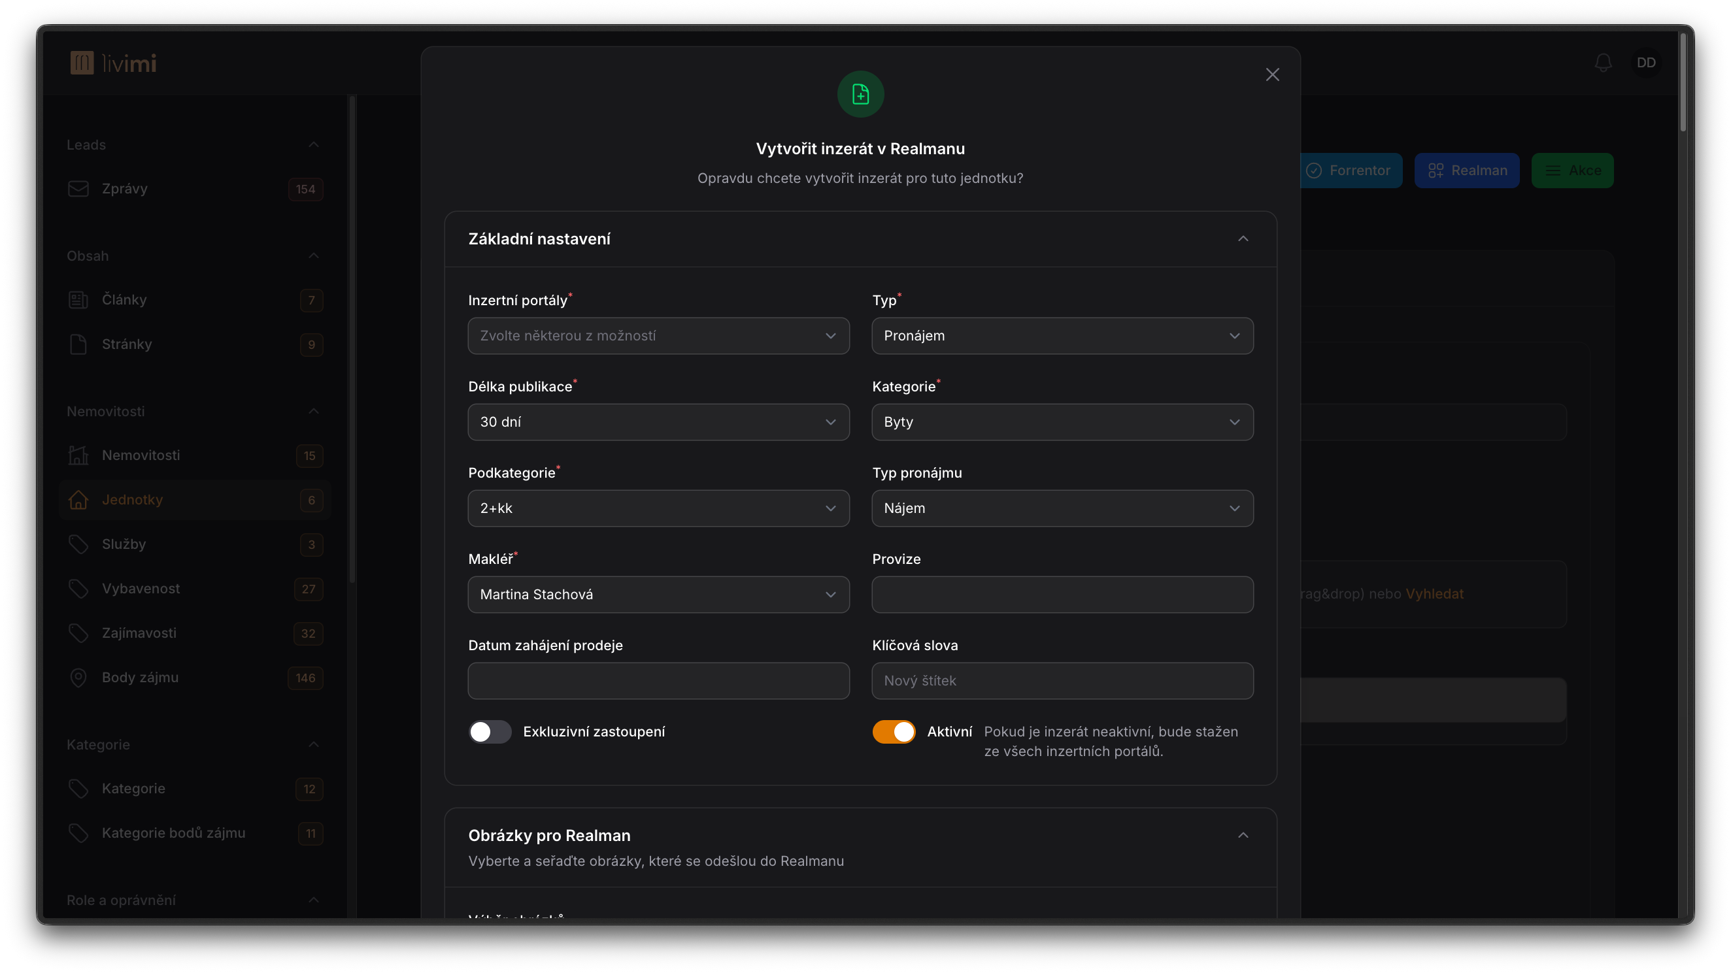Click the Akce menu lines icon
Image resolution: width=1731 pixels, height=973 pixels.
(x=1553, y=171)
